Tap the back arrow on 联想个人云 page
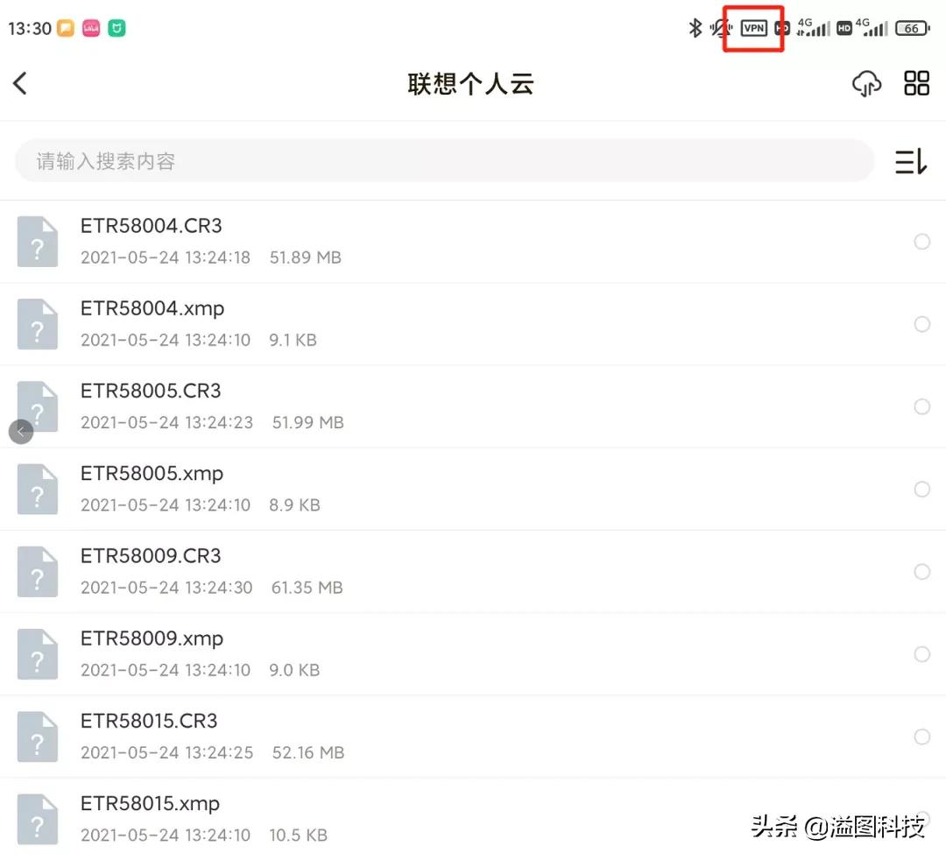946x860 pixels. tap(19, 83)
